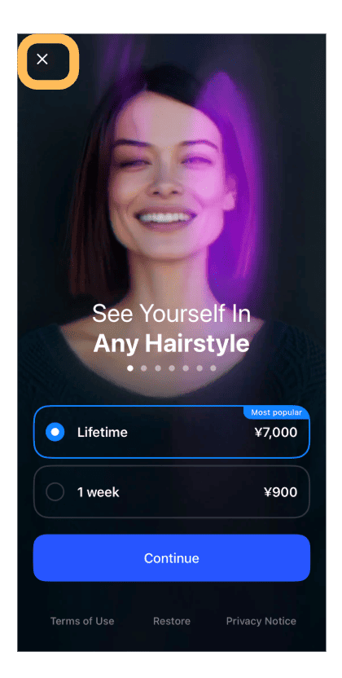The height and width of the screenshot is (678, 342).
Task: Open the Terms of Use link
Action: tap(82, 621)
